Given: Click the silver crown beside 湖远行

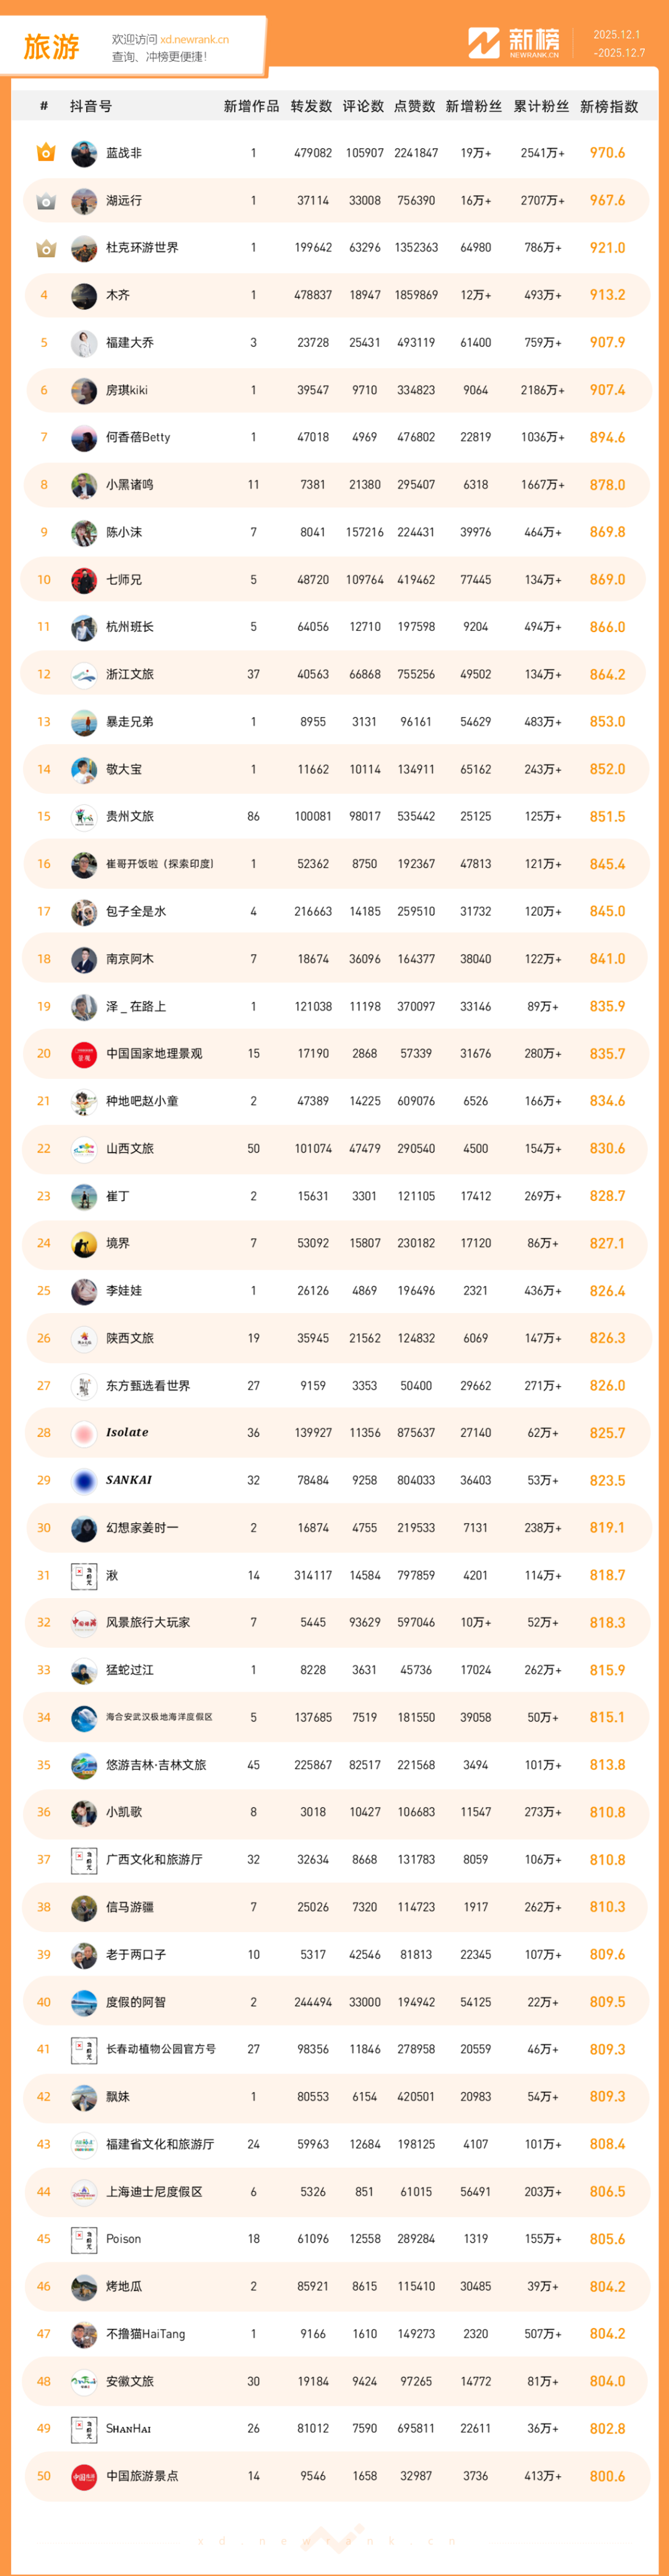Looking at the screenshot, I should [45, 201].
